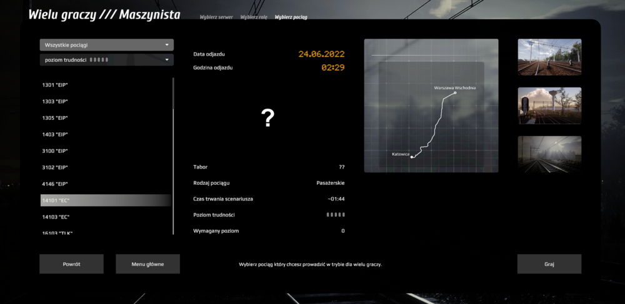Screen dimensions: 625x304
Task: Click the "Powrót" back button
Action: tap(71, 264)
